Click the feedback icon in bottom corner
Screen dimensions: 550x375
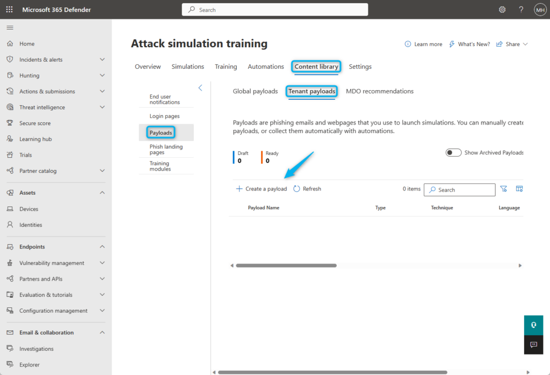coord(533,344)
